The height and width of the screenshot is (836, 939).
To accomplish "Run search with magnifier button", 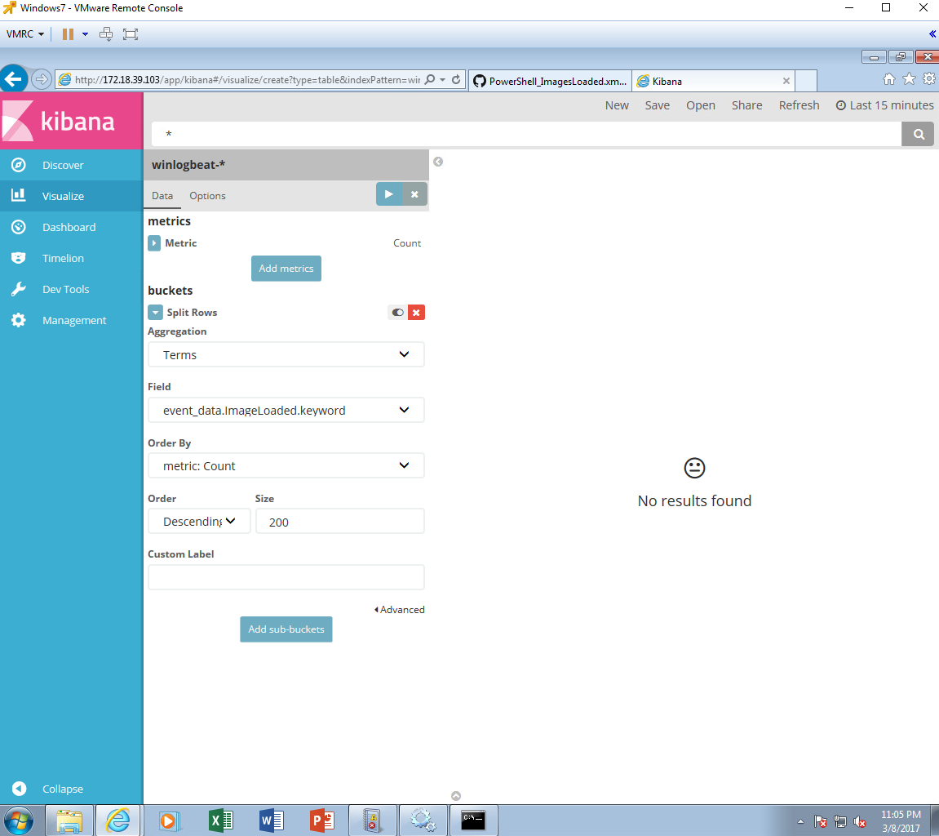I will click(x=919, y=134).
